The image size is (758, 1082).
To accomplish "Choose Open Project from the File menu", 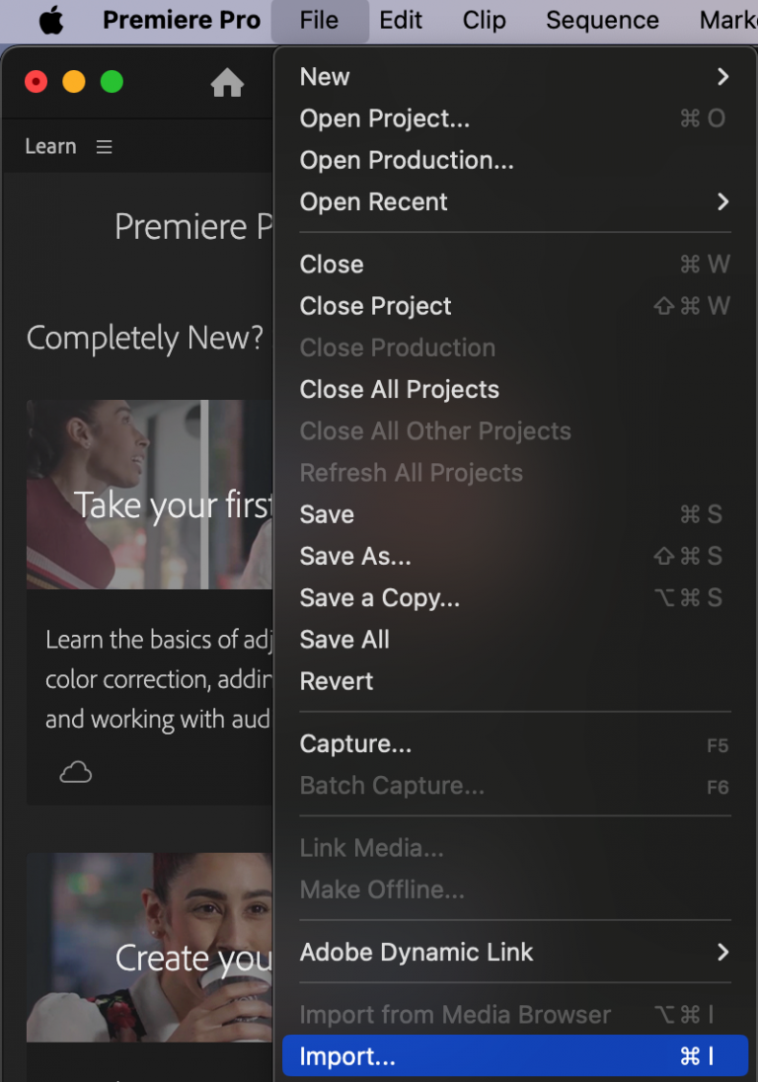I will [384, 118].
